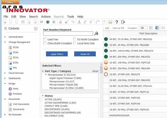The image size is (167, 118).
Task: Expand the Dashboards tree node
Action: (5, 78)
